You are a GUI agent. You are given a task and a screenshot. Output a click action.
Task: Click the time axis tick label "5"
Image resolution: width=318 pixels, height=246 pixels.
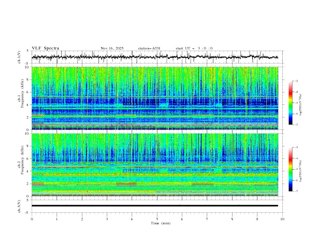157,219
